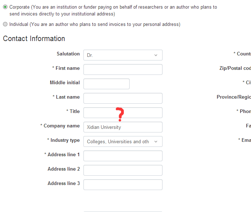Select the Corporate radio button
Viewport: 251px width, 212px height.
pos(5,7)
